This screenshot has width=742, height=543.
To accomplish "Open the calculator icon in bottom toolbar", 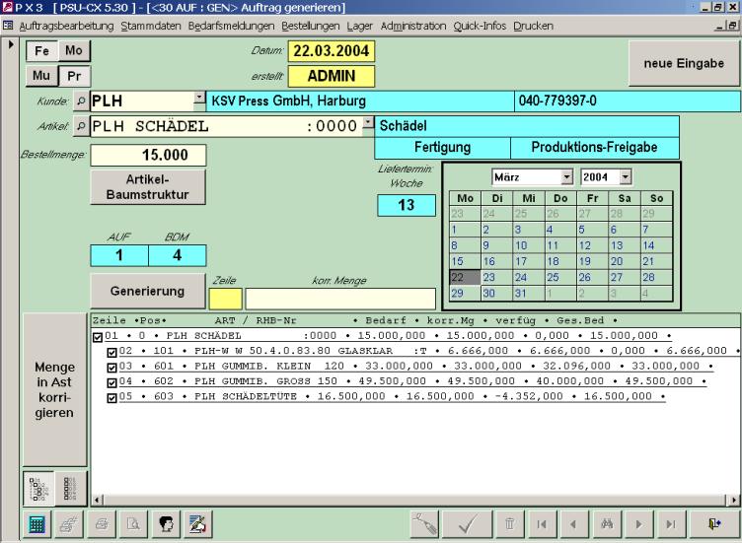I will (x=35, y=525).
